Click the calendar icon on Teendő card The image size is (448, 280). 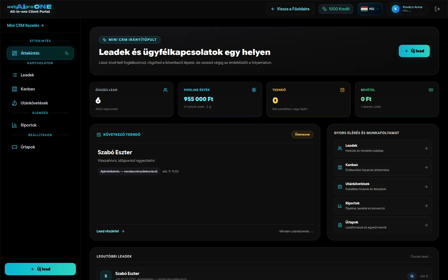pos(342,90)
